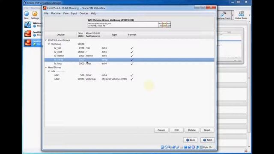
Task: Click the Delete button
Action: (192, 130)
